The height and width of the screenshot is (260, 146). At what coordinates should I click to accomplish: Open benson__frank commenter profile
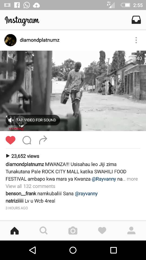click(x=21, y=193)
